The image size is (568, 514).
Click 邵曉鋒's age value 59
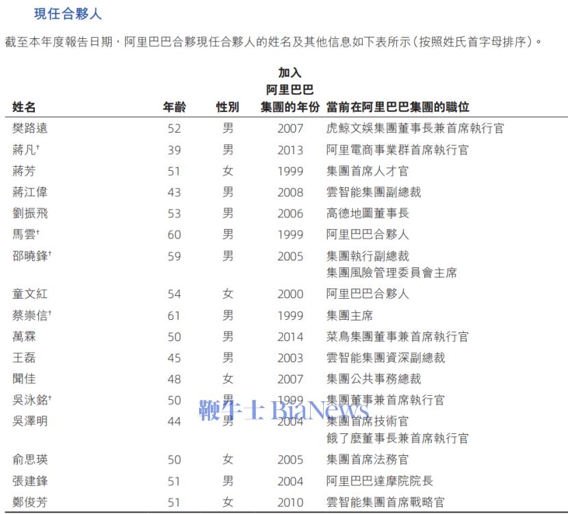pyautogui.click(x=175, y=256)
